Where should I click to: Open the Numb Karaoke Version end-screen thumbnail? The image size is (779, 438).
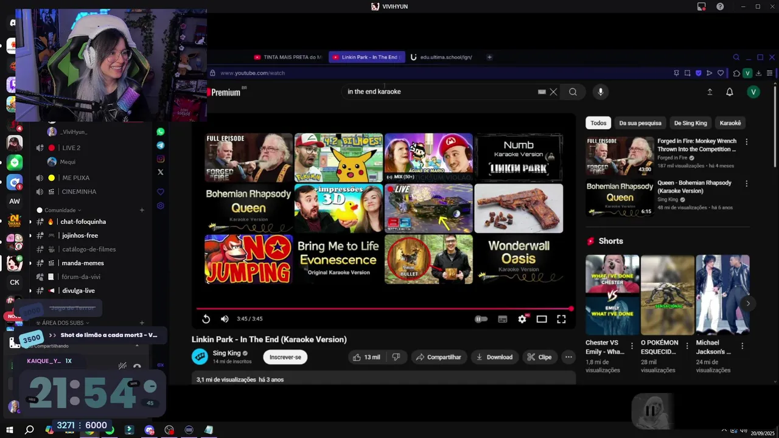519,158
